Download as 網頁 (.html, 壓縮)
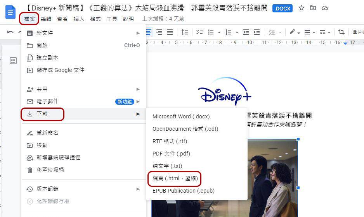 click(175, 178)
